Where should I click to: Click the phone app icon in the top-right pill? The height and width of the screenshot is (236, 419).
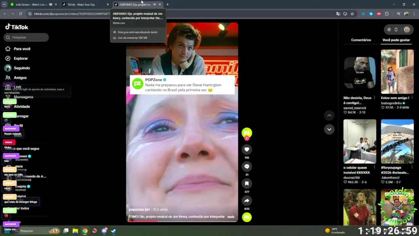[396, 29]
